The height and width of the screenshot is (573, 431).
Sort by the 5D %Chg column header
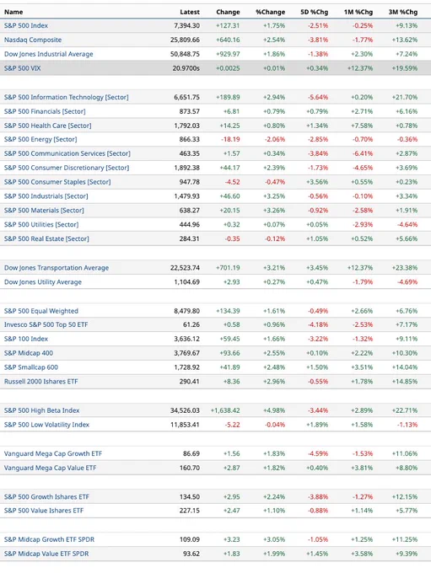coord(315,12)
